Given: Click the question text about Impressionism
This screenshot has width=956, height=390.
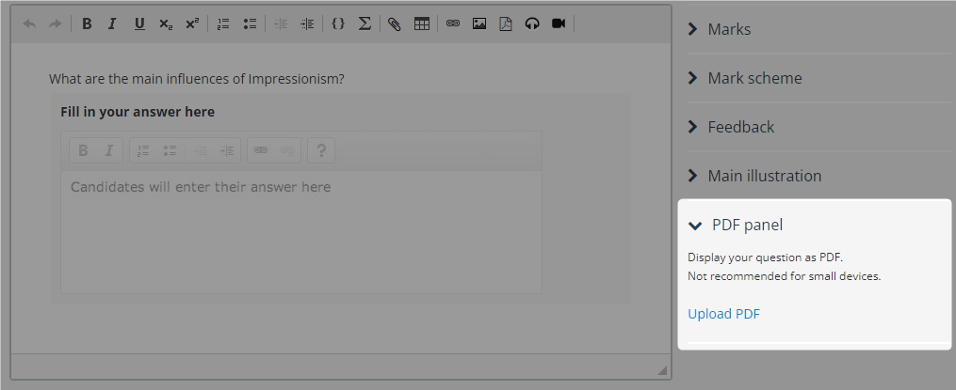Looking at the screenshot, I should point(196,79).
